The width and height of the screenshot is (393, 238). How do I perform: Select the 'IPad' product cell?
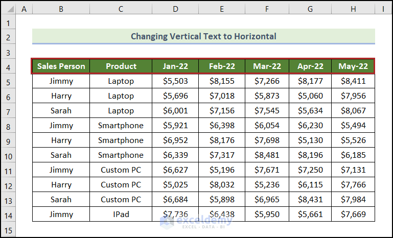pos(121,215)
